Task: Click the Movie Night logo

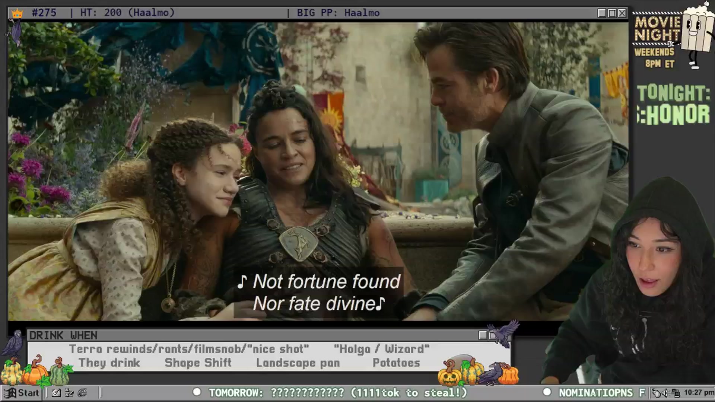Action: (657, 29)
